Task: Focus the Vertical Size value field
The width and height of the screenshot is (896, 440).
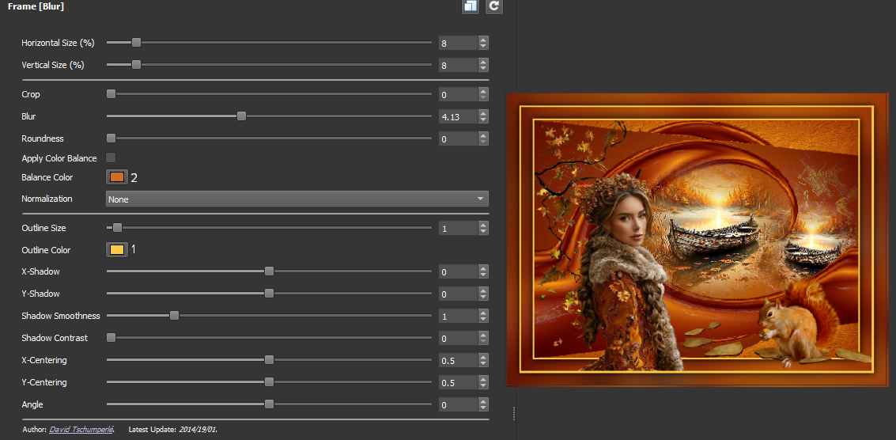Action: pyautogui.click(x=459, y=65)
